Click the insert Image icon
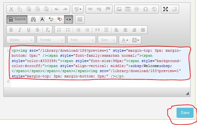The height and width of the screenshot is (125, 197). click(119, 9)
